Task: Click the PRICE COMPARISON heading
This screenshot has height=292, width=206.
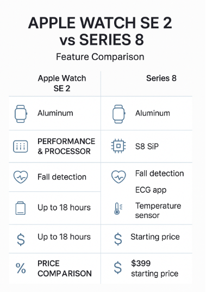Action: coord(65,269)
